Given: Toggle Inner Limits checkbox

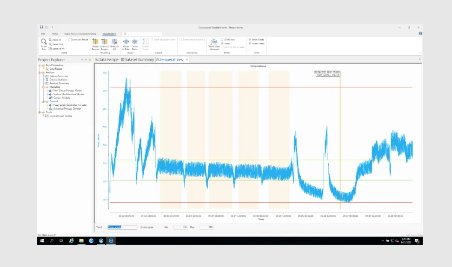Looking at the screenshot, I should [x=250, y=40].
